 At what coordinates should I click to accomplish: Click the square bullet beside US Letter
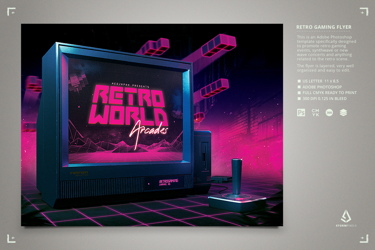click(299, 81)
